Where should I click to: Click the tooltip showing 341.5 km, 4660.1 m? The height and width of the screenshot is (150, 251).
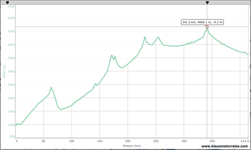coord(202,22)
